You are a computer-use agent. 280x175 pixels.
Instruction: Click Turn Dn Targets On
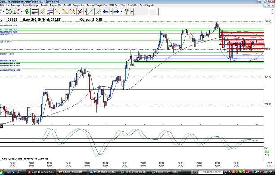(x=51, y=5)
